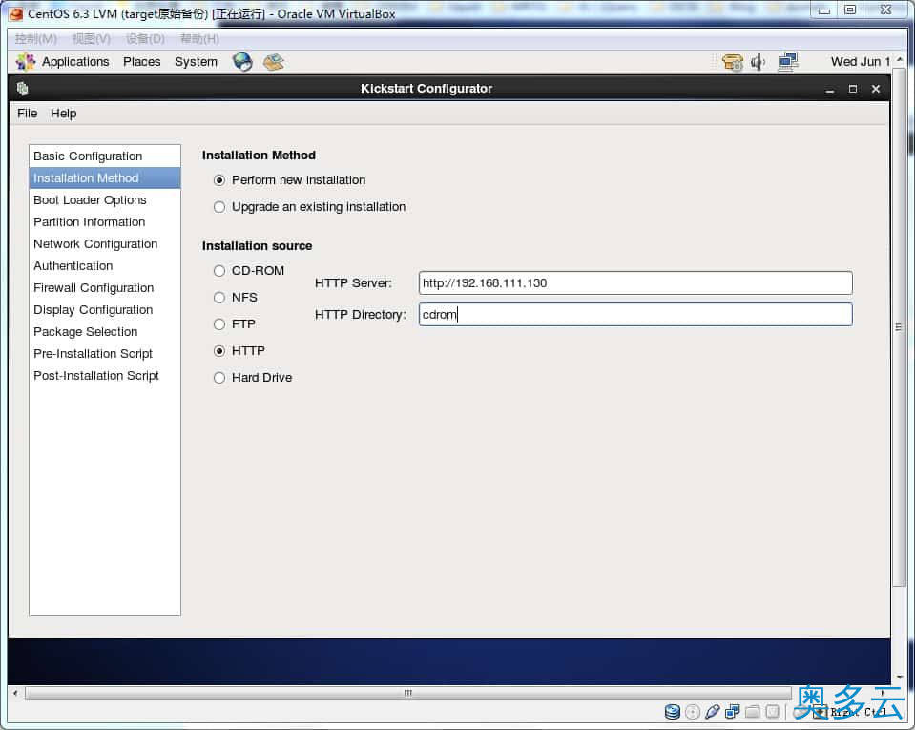915x730 pixels.
Task: Go to Partition Information section
Action: pos(104,221)
